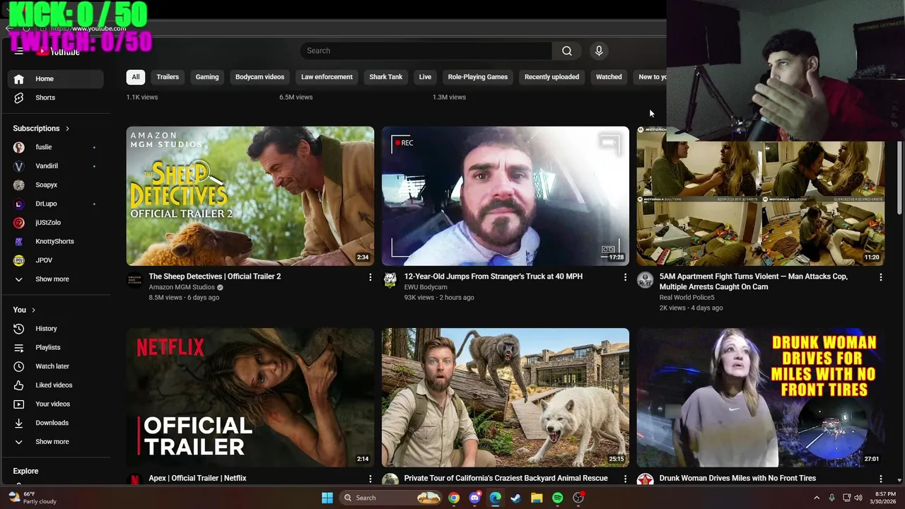Open Watch later list
The height and width of the screenshot is (509, 905).
[x=57, y=366]
